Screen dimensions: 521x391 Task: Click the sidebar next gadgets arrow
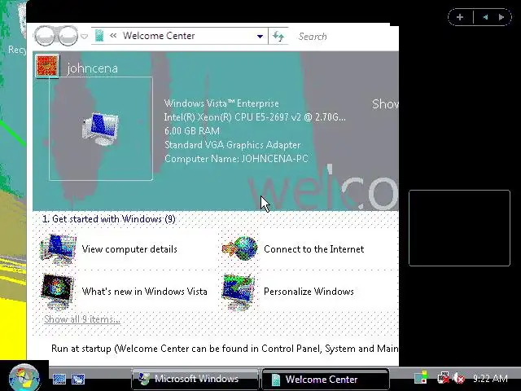501,17
